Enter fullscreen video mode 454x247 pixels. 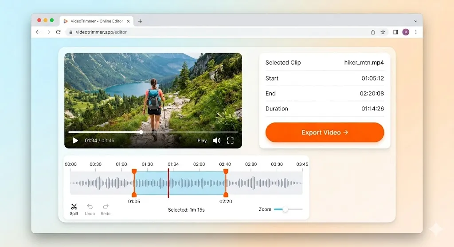230,141
